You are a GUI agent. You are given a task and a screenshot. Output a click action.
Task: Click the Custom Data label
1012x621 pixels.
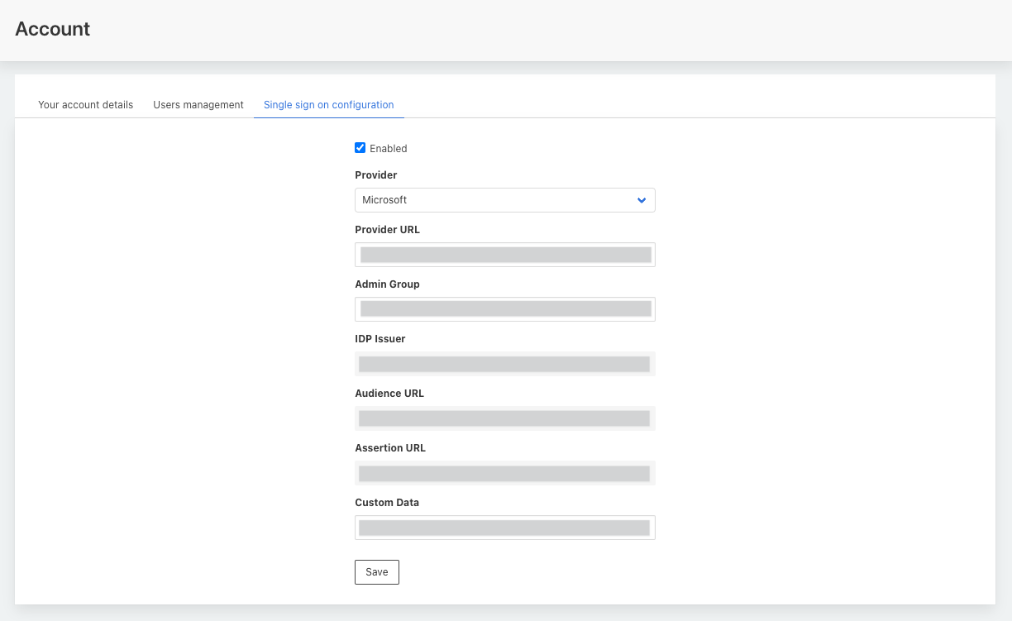pyautogui.click(x=387, y=503)
